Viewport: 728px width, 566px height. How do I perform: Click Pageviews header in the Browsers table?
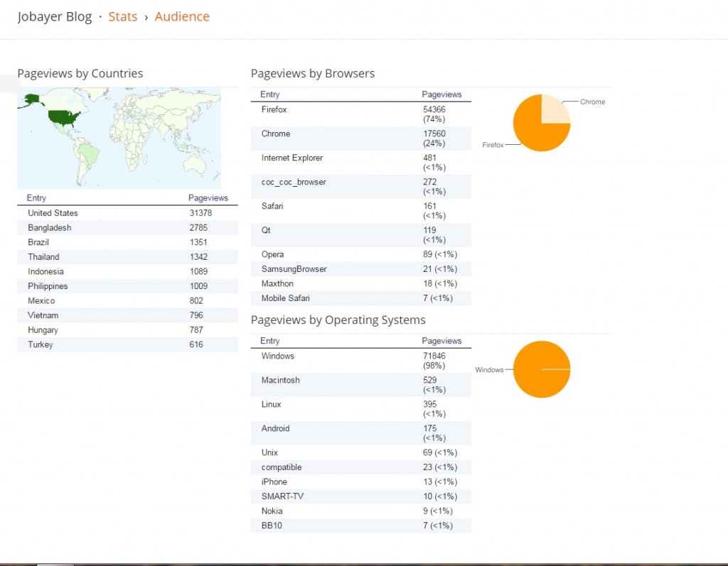coord(441,94)
